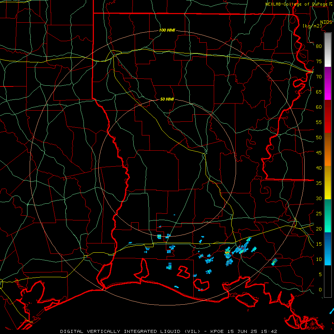Viewport: 334px width, 334px height.
Task: Click the red segment of the color bar
Action: click(x=328, y=117)
